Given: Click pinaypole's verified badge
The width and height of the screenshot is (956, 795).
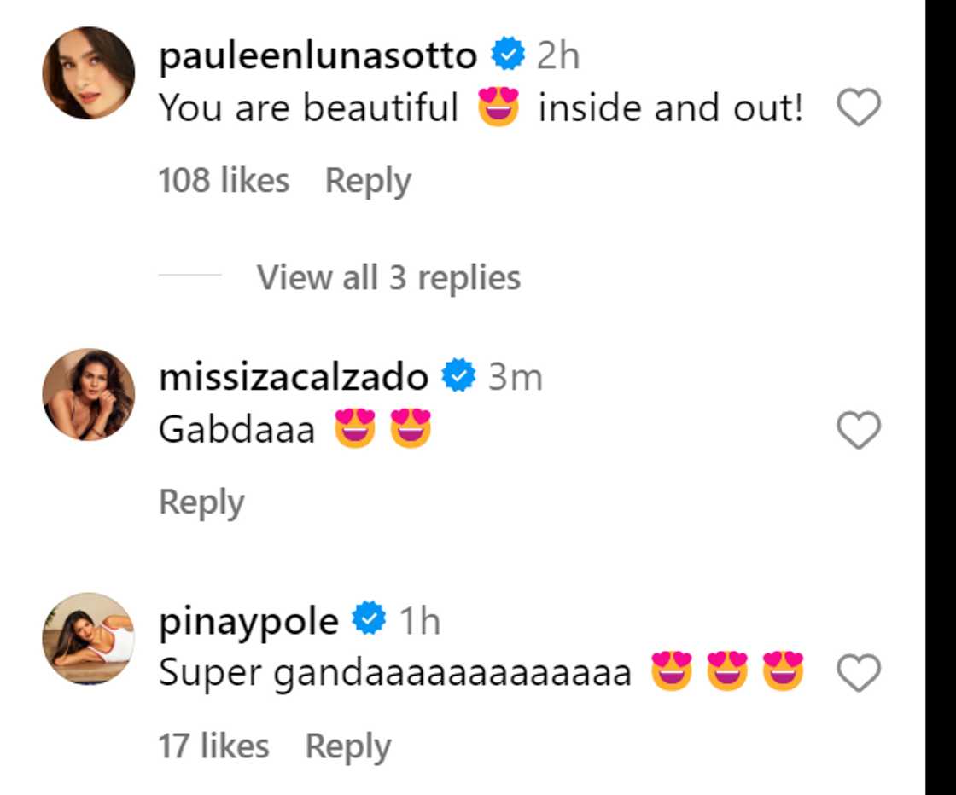Looking at the screenshot, I should point(370,621).
